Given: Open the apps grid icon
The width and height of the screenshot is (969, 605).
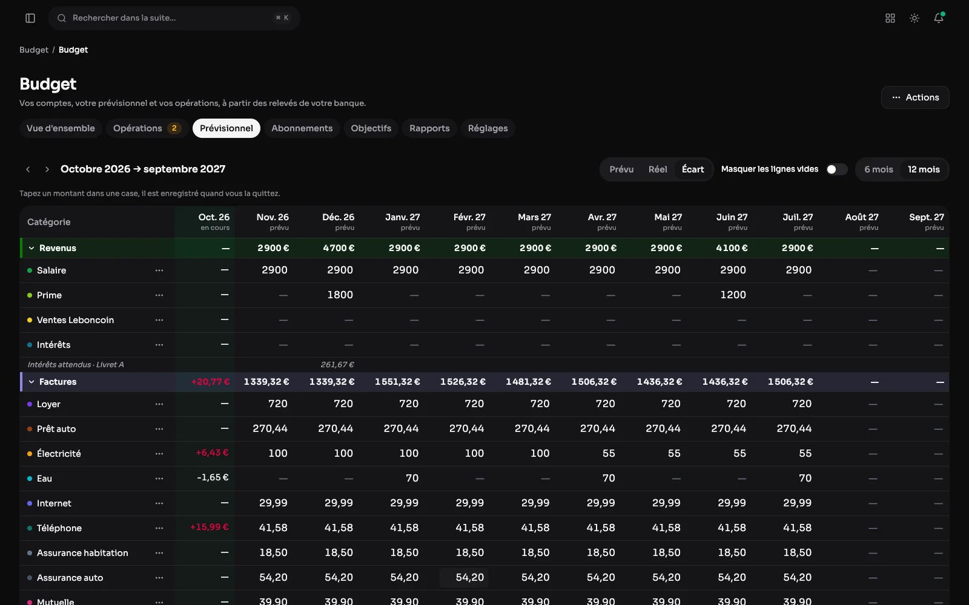Looking at the screenshot, I should coord(890,18).
